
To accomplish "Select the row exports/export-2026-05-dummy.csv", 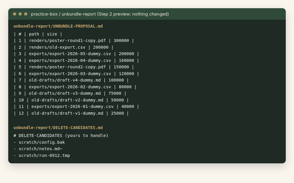I will pyautogui.click(x=76, y=54).
